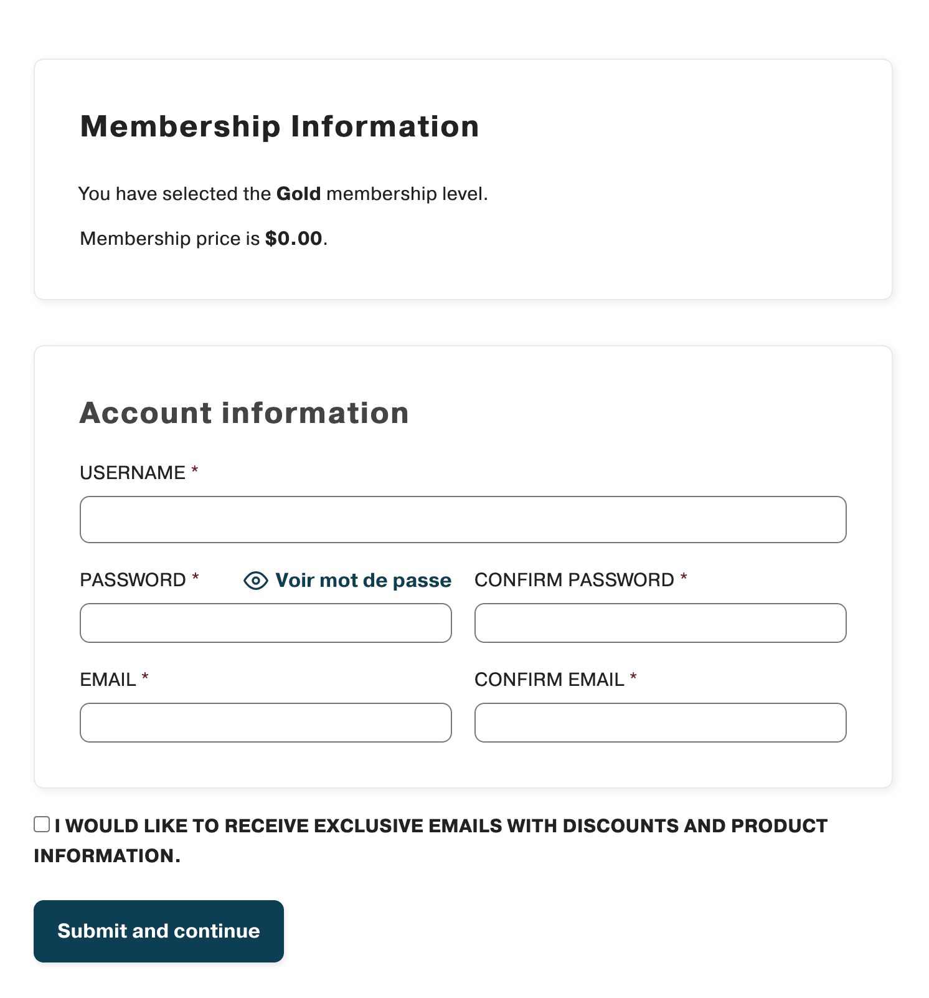Click the Membership Information heading
This screenshot has width=929, height=998.
[279, 126]
